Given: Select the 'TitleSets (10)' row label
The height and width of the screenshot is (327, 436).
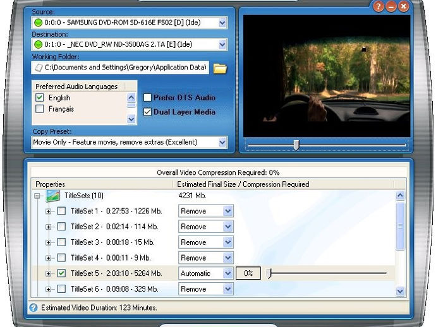Looking at the screenshot, I should pos(84,196).
